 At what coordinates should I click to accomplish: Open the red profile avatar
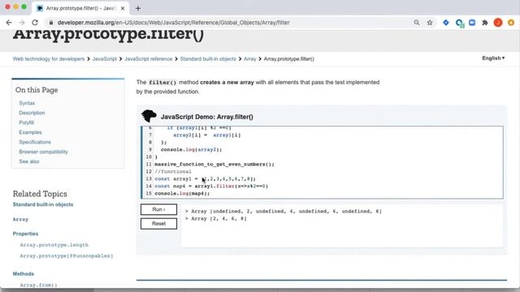point(498,23)
